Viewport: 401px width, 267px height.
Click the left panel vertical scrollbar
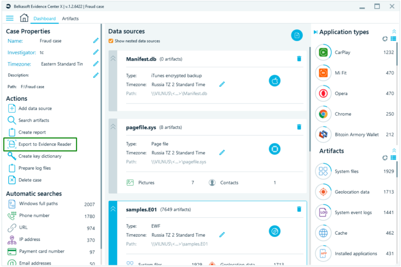[x=101, y=137]
